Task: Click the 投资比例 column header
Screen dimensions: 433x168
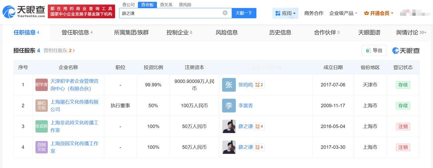Action: tap(153, 67)
